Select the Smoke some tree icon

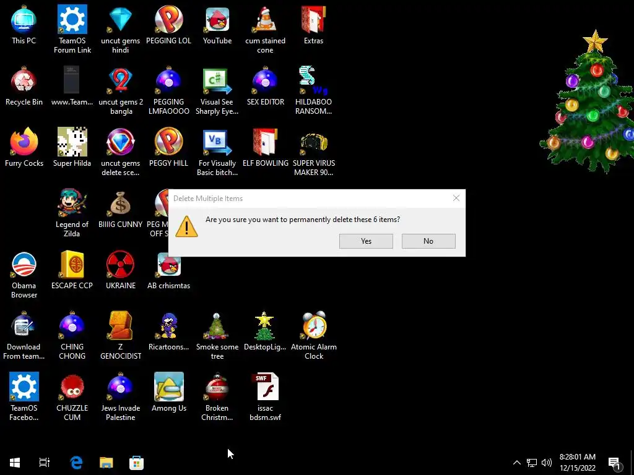[x=217, y=336]
